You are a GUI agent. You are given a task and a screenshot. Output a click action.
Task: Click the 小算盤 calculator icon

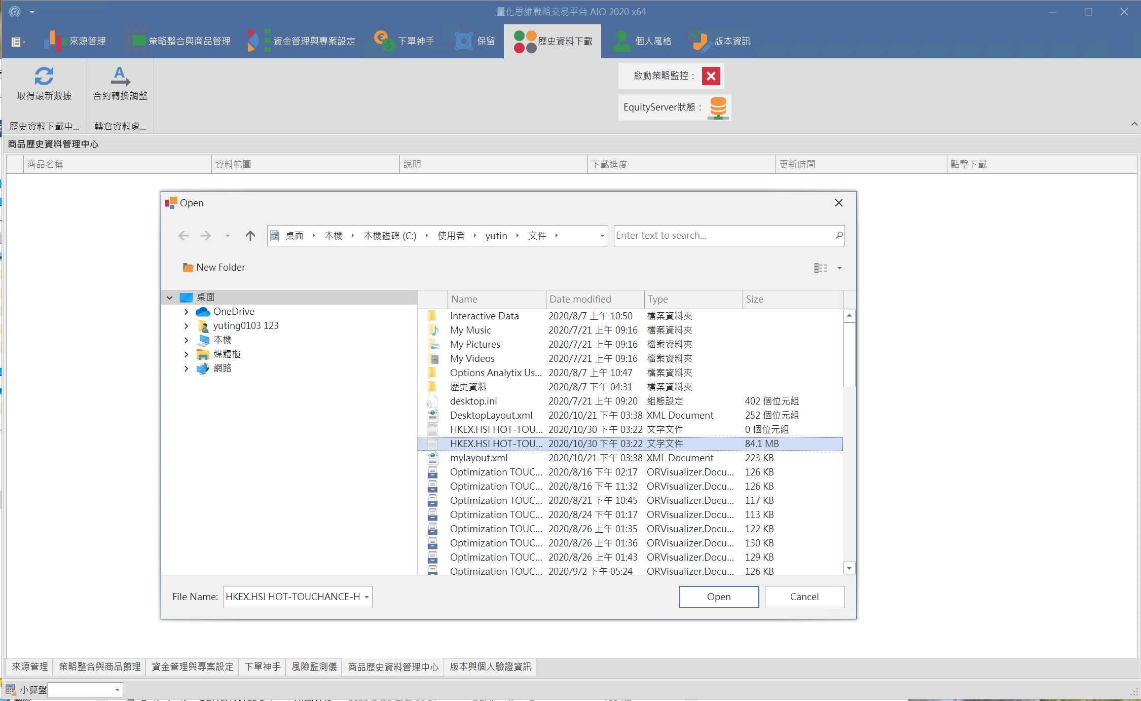click(x=10, y=689)
